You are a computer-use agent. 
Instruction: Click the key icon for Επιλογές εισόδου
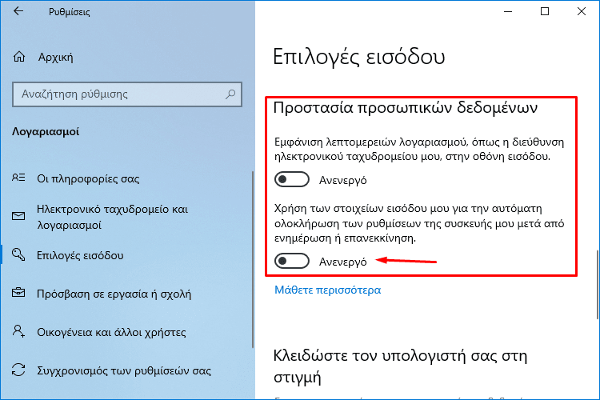[18, 254]
